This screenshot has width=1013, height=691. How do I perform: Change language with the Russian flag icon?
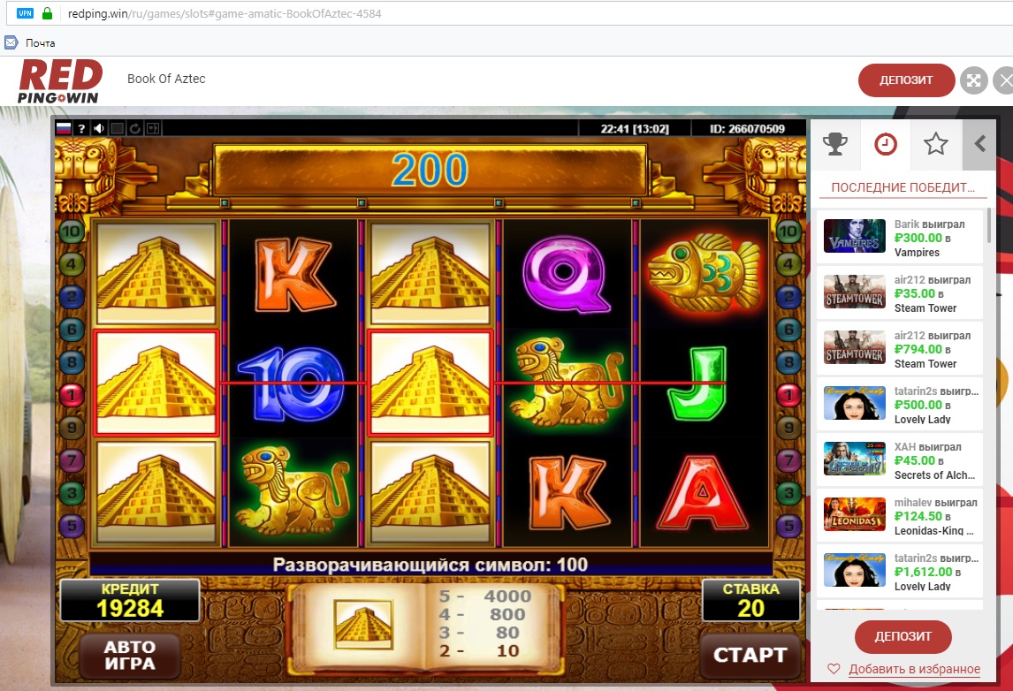[64, 128]
